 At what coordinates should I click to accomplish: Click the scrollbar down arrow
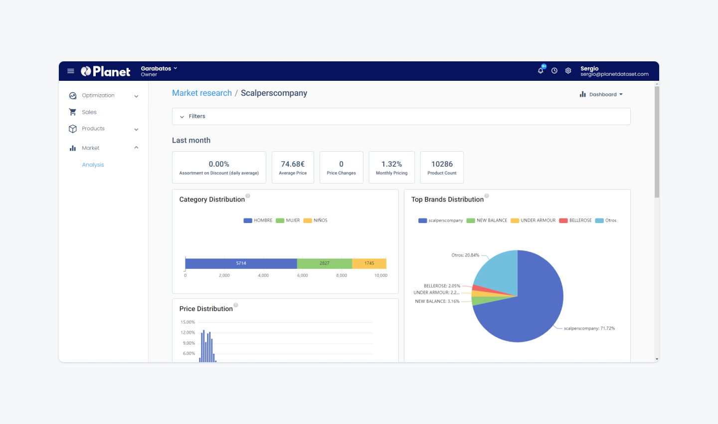tap(657, 359)
